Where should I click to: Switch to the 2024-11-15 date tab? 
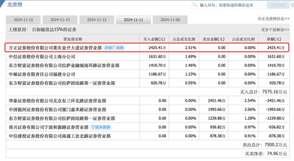[x=23, y=20]
